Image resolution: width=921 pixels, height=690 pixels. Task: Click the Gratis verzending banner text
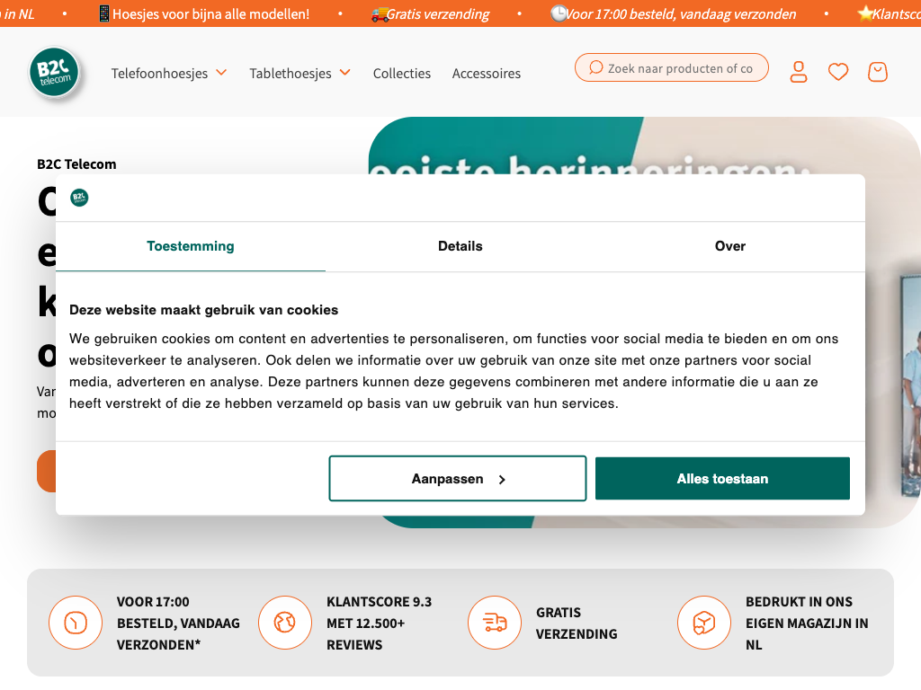coord(438,13)
